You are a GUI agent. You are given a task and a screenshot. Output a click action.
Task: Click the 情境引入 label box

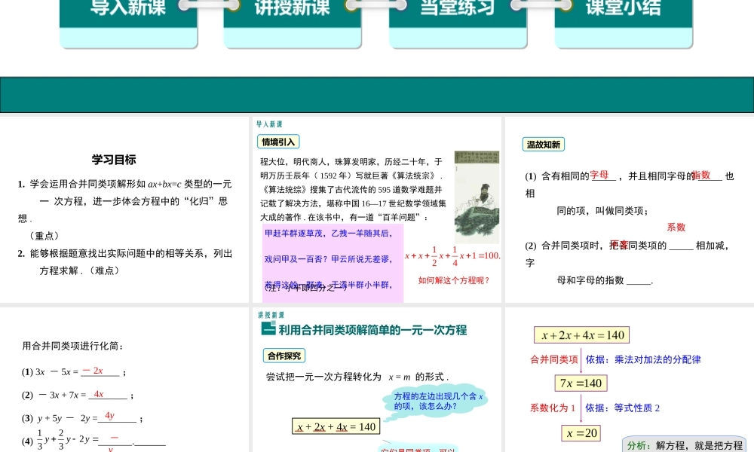(278, 142)
